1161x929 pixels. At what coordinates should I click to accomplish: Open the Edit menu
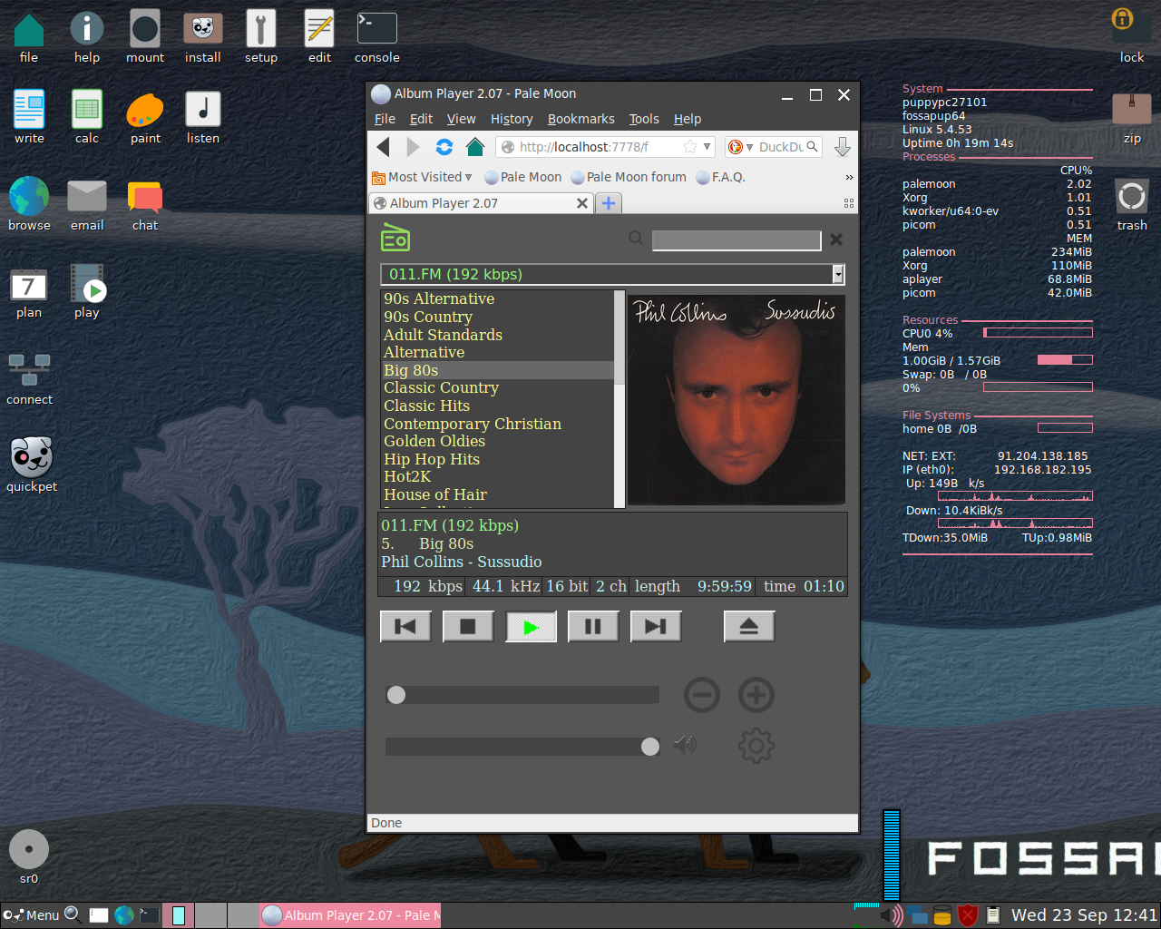coord(421,119)
